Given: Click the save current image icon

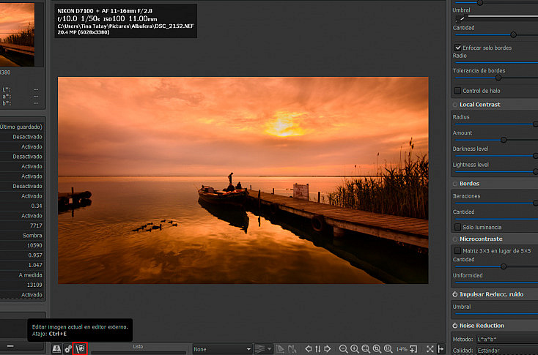Looking at the screenshot, I should pyautogui.click(x=56, y=349).
